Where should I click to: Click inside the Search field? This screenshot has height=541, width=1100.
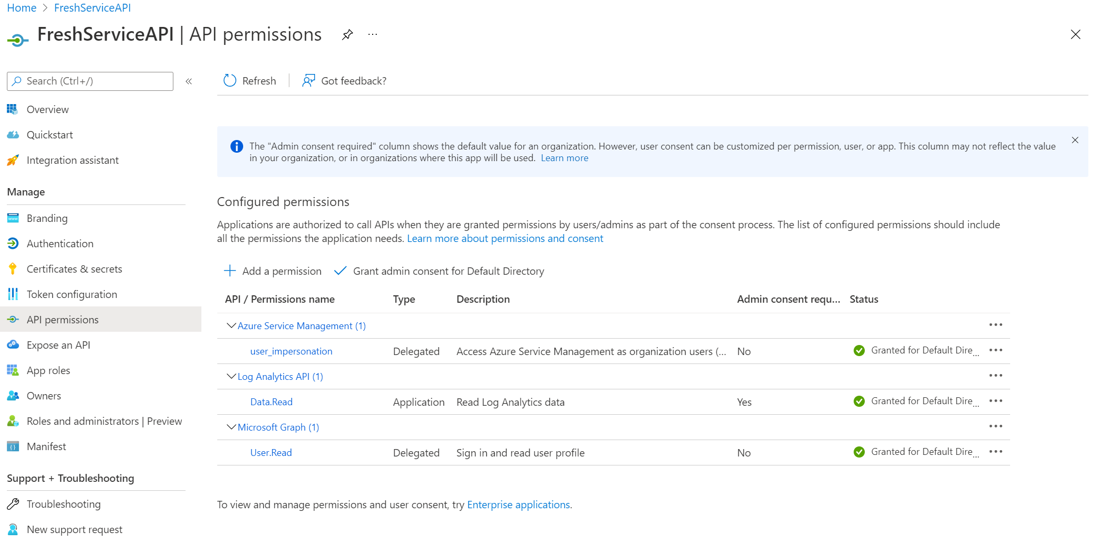(90, 81)
